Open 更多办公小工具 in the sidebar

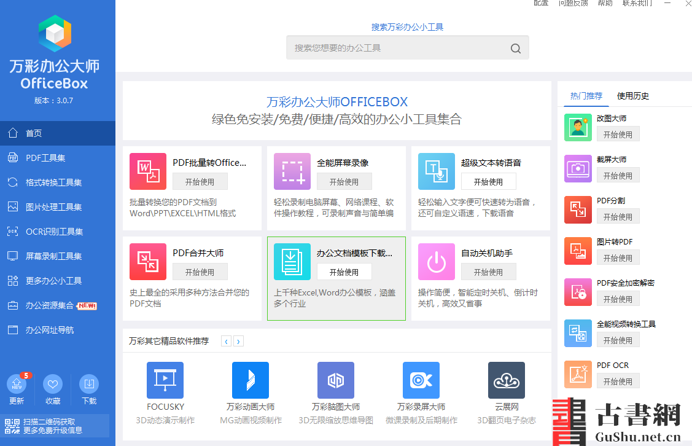point(58,281)
